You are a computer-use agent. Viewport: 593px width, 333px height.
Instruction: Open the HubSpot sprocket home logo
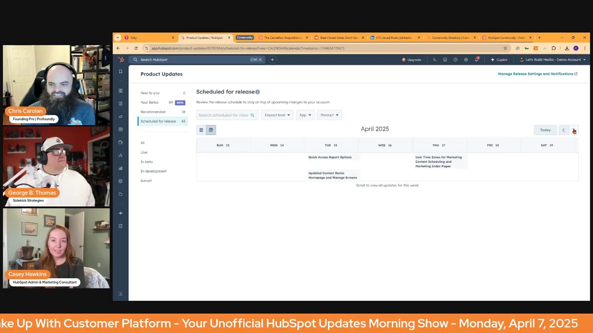point(121,60)
